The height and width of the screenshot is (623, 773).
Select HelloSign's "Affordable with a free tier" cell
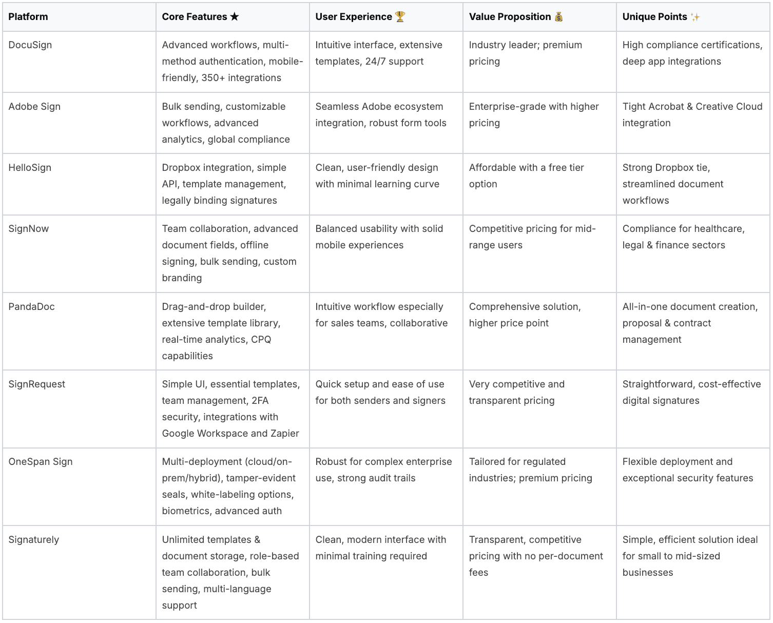(x=526, y=176)
